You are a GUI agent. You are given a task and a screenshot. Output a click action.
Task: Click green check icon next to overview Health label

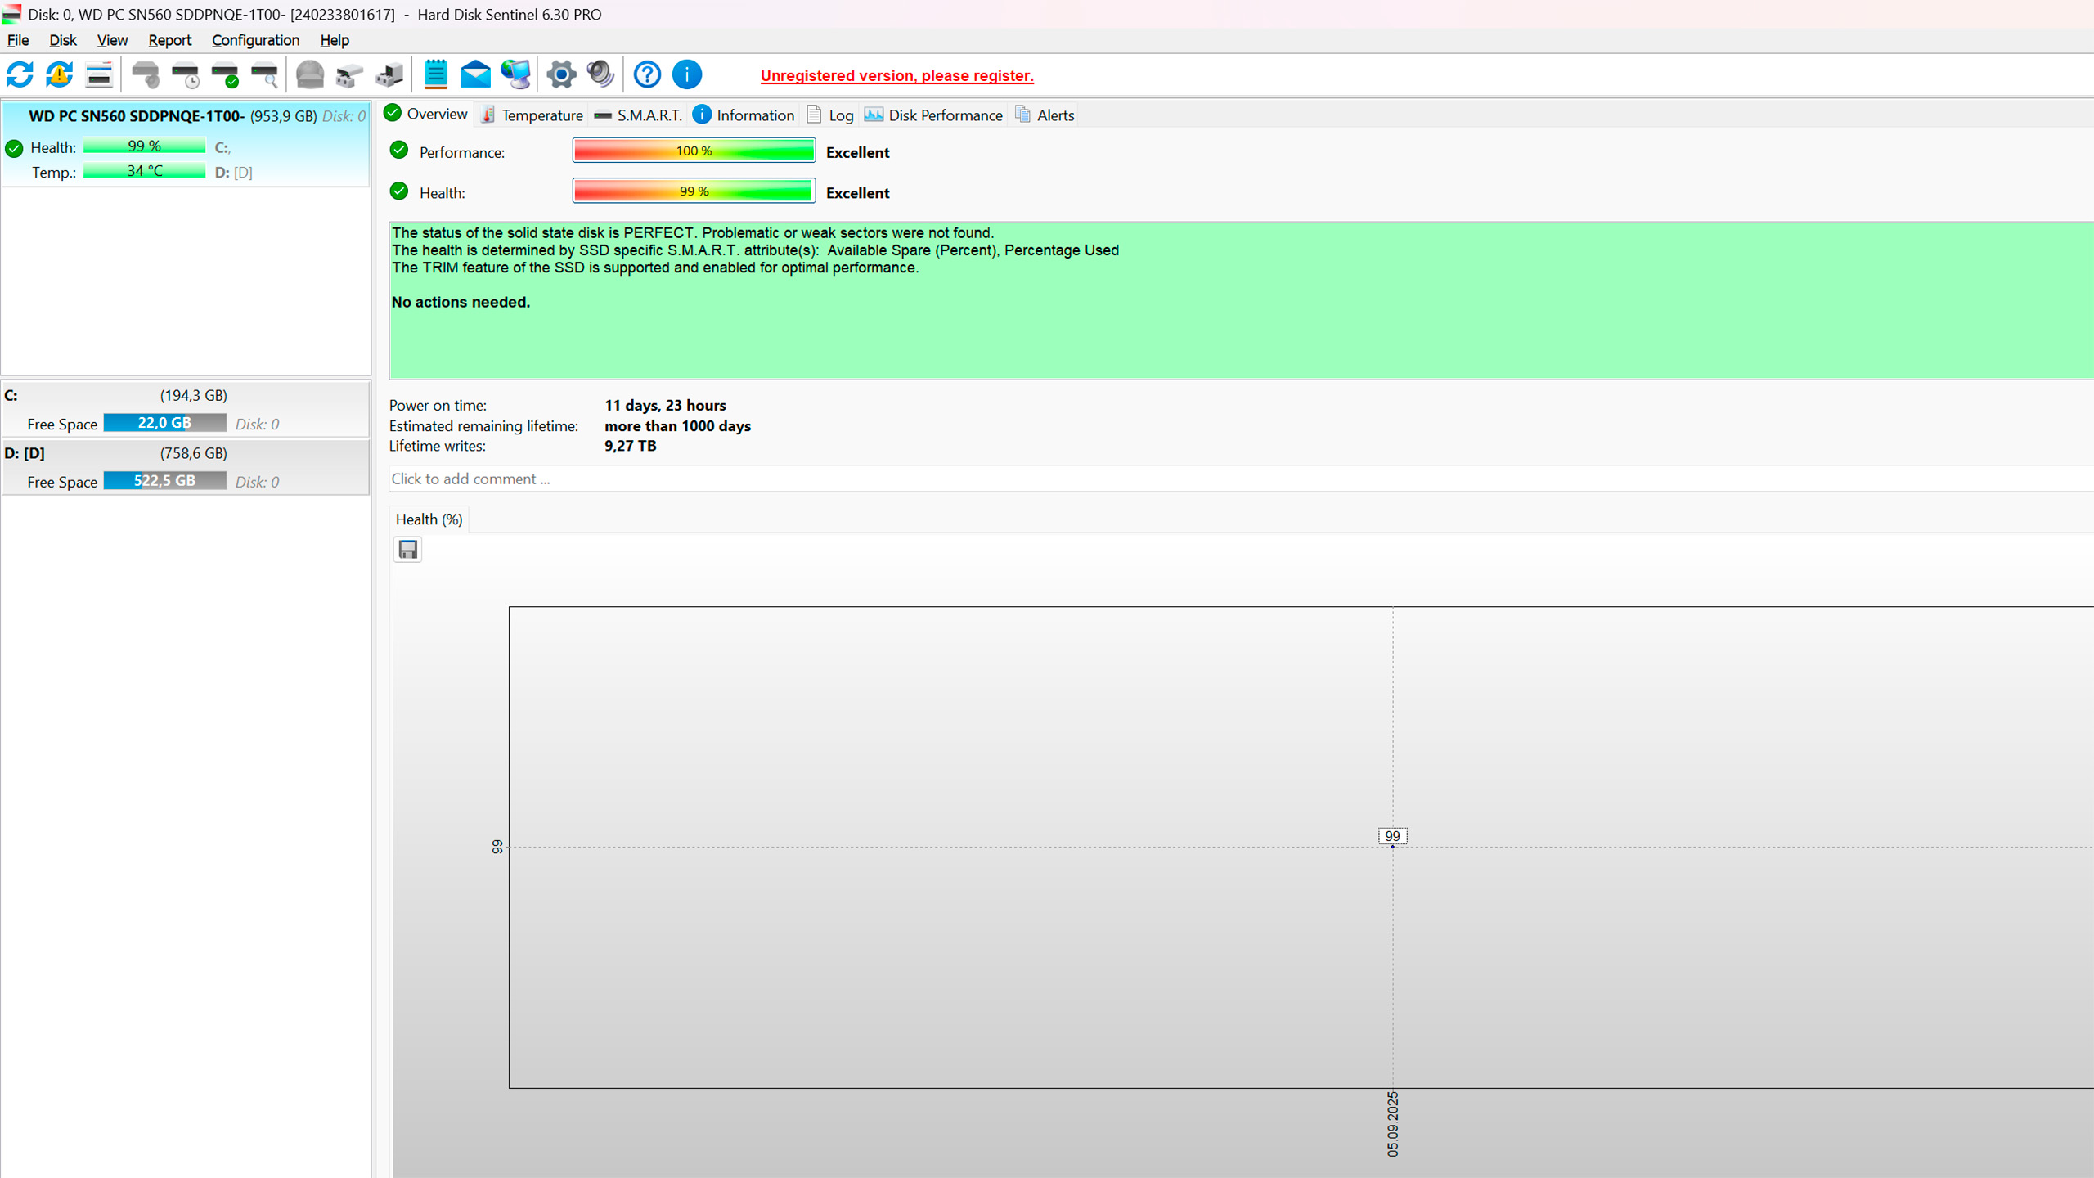click(399, 191)
